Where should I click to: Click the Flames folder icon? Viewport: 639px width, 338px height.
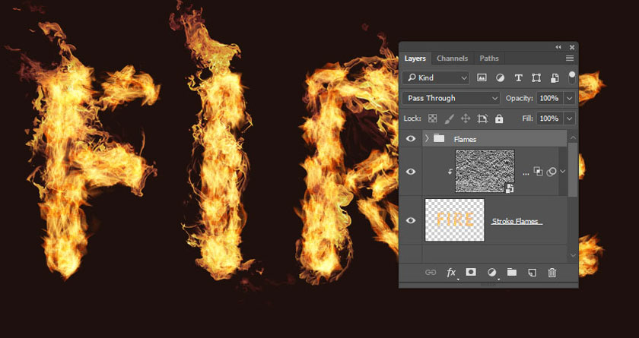tap(439, 138)
